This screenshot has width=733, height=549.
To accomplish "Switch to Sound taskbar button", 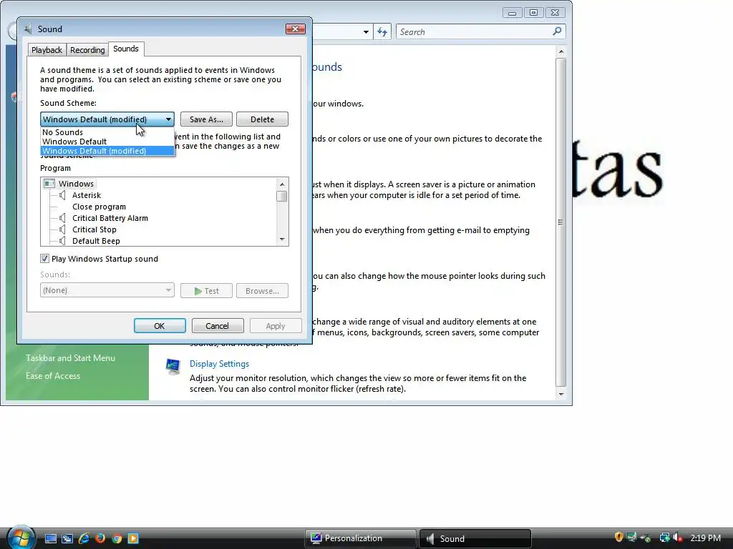I will coord(475,538).
